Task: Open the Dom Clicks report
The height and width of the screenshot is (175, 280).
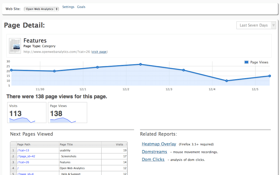Action: 153,159
